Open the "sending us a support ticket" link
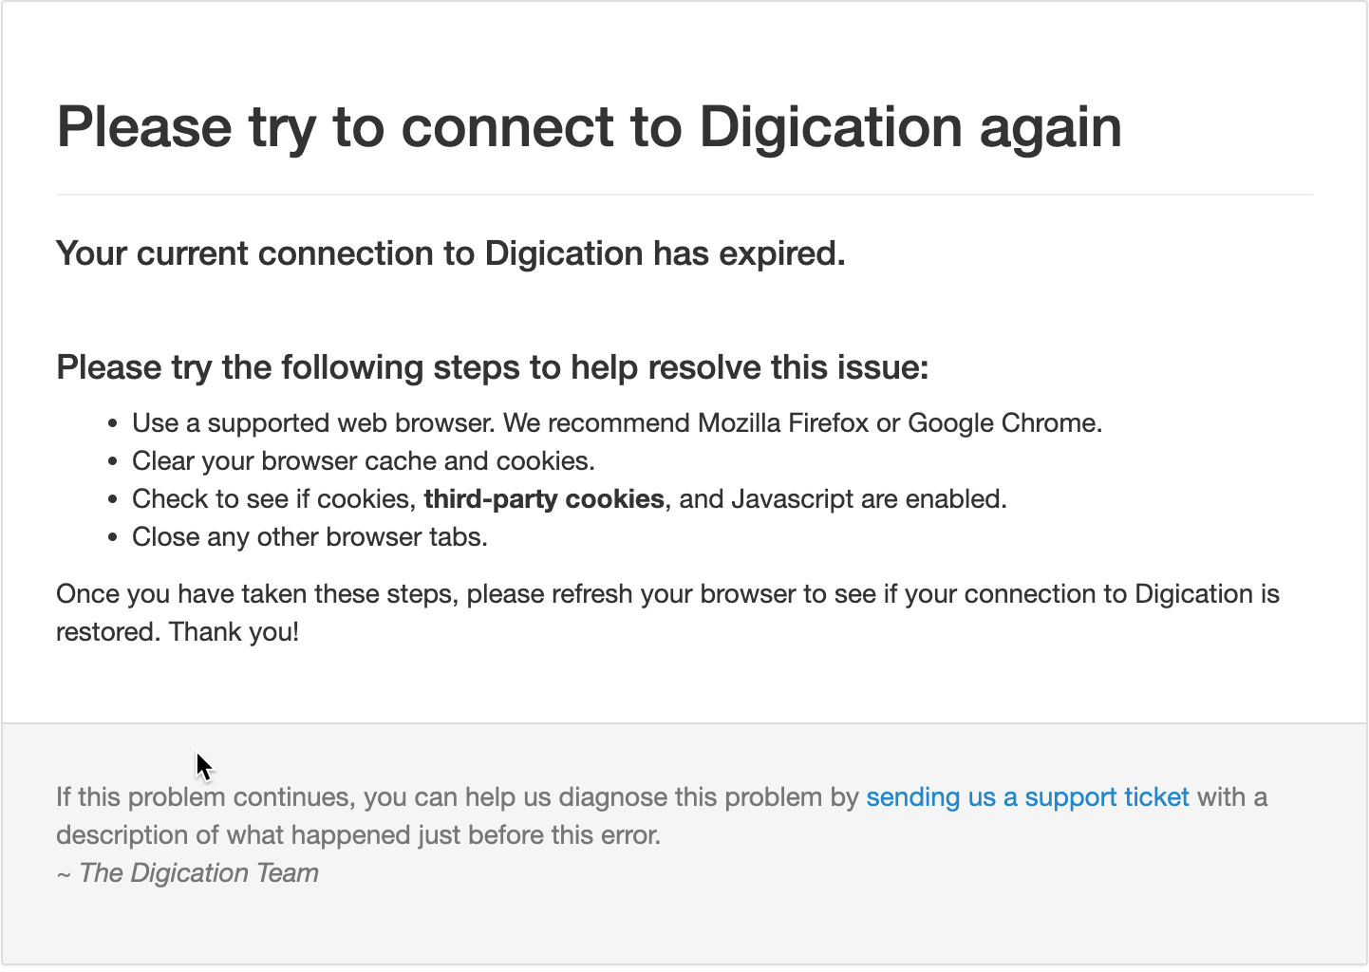This screenshot has height=972, width=1369. (x=1027, y=797)
